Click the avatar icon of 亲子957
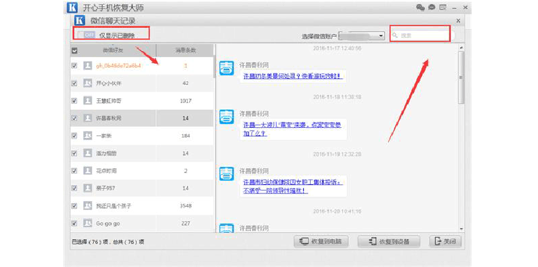The height and width of the screenshot is (267, 538). (87, 188)
